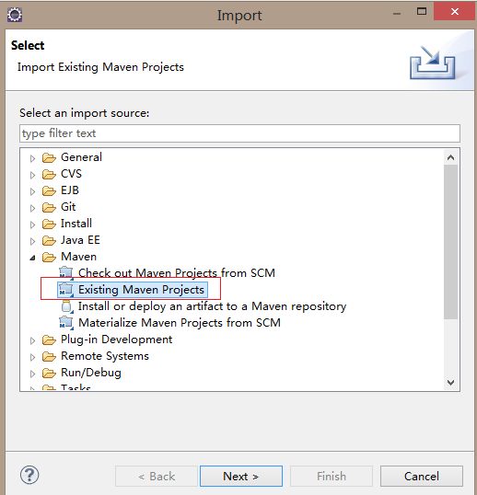Click the tree scrollbar down arrow
477x495 pixels.
tap(451, 383)
